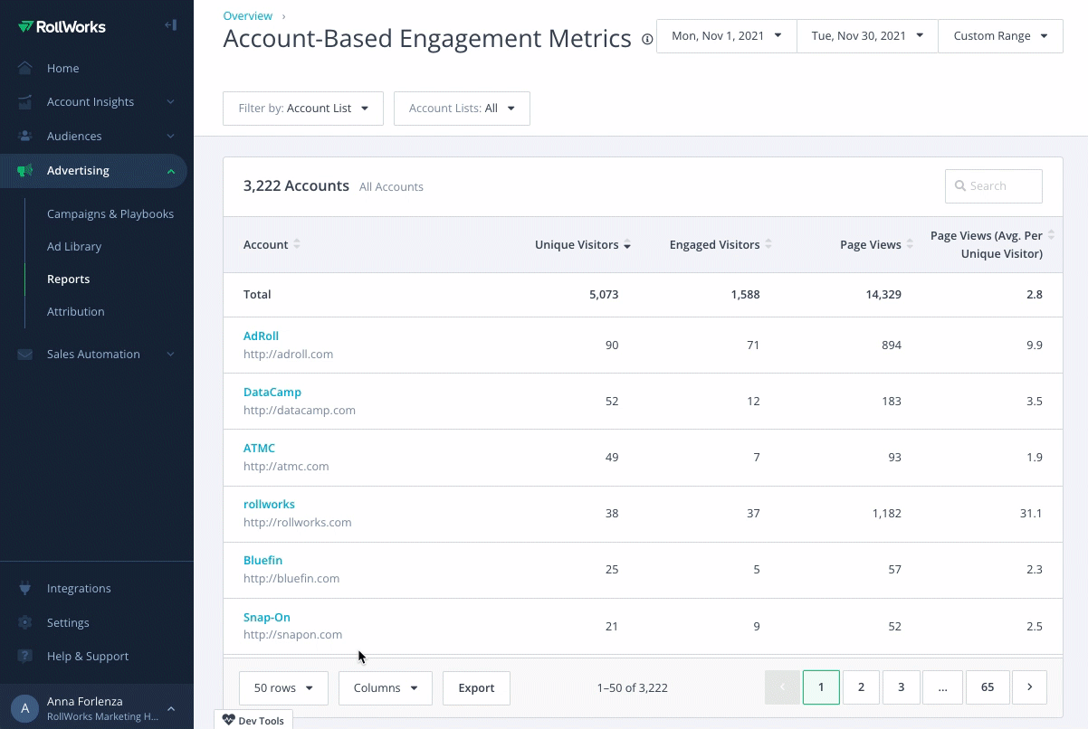Click the Advertising megaphone icon
Image resolution: width=1088 pixels, height=729 pixels.
(25, 171)
